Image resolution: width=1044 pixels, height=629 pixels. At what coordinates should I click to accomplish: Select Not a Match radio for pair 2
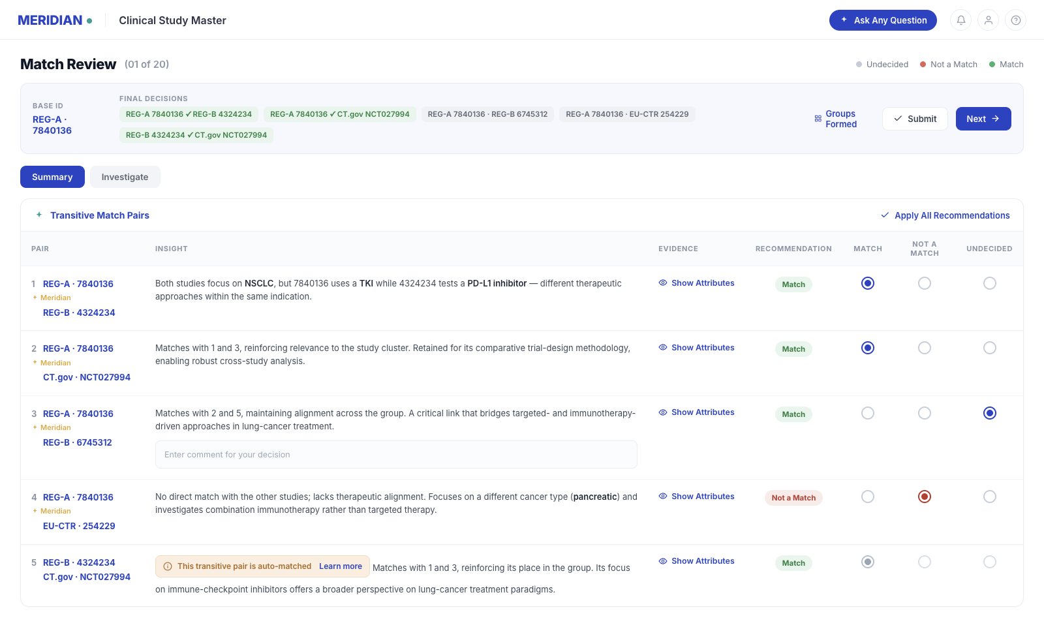click(x=925, y=348)
